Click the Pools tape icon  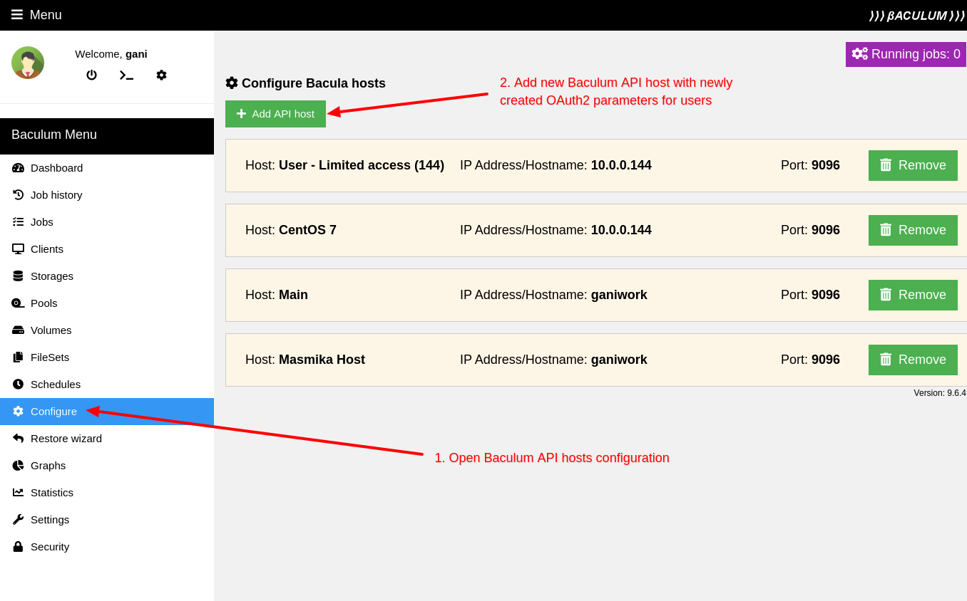click(x=18, y=303)
